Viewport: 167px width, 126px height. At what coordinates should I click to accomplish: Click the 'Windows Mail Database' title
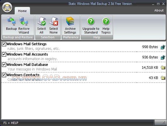pyautogui.click(x=27, y=65)
